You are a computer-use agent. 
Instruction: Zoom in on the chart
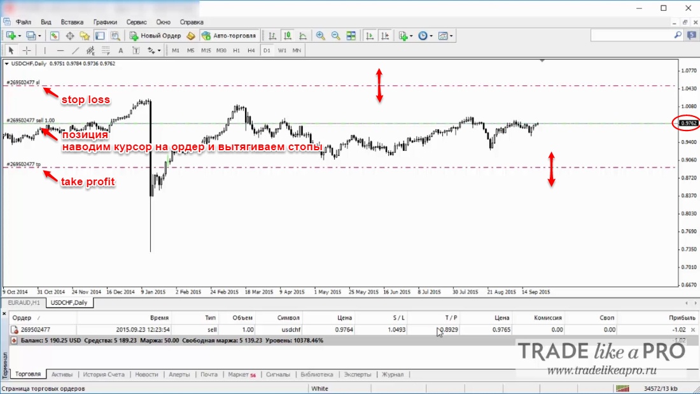pyautogui.click(x=320, y=36)
